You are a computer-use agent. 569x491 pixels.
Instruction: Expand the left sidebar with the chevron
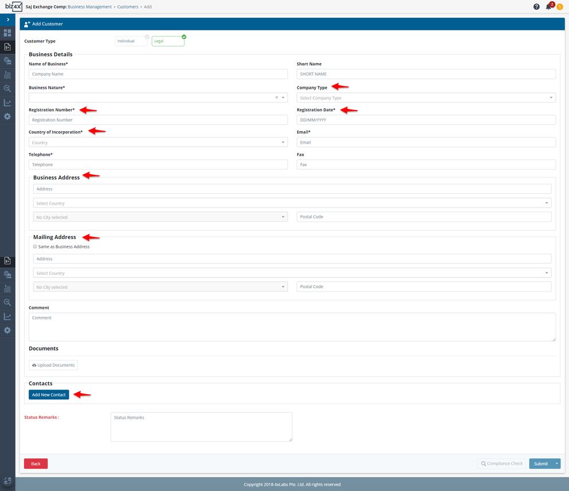[x=7, y=19]
